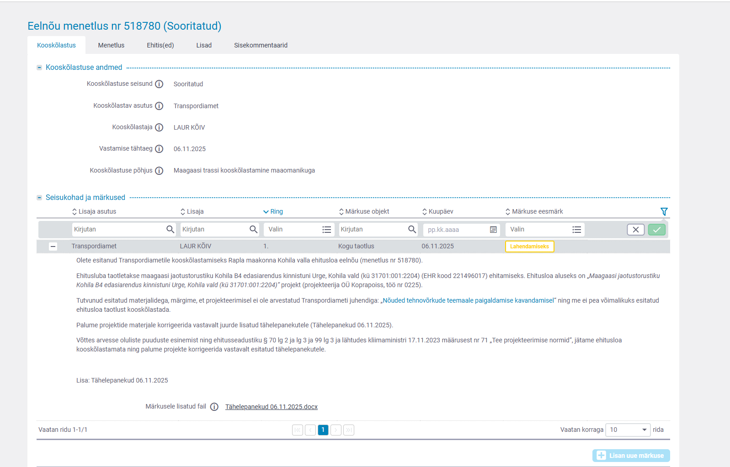The image size is (730, 467).
Task: Collapse Seisukohad ja märkused section
Action: tap(39, 198)
